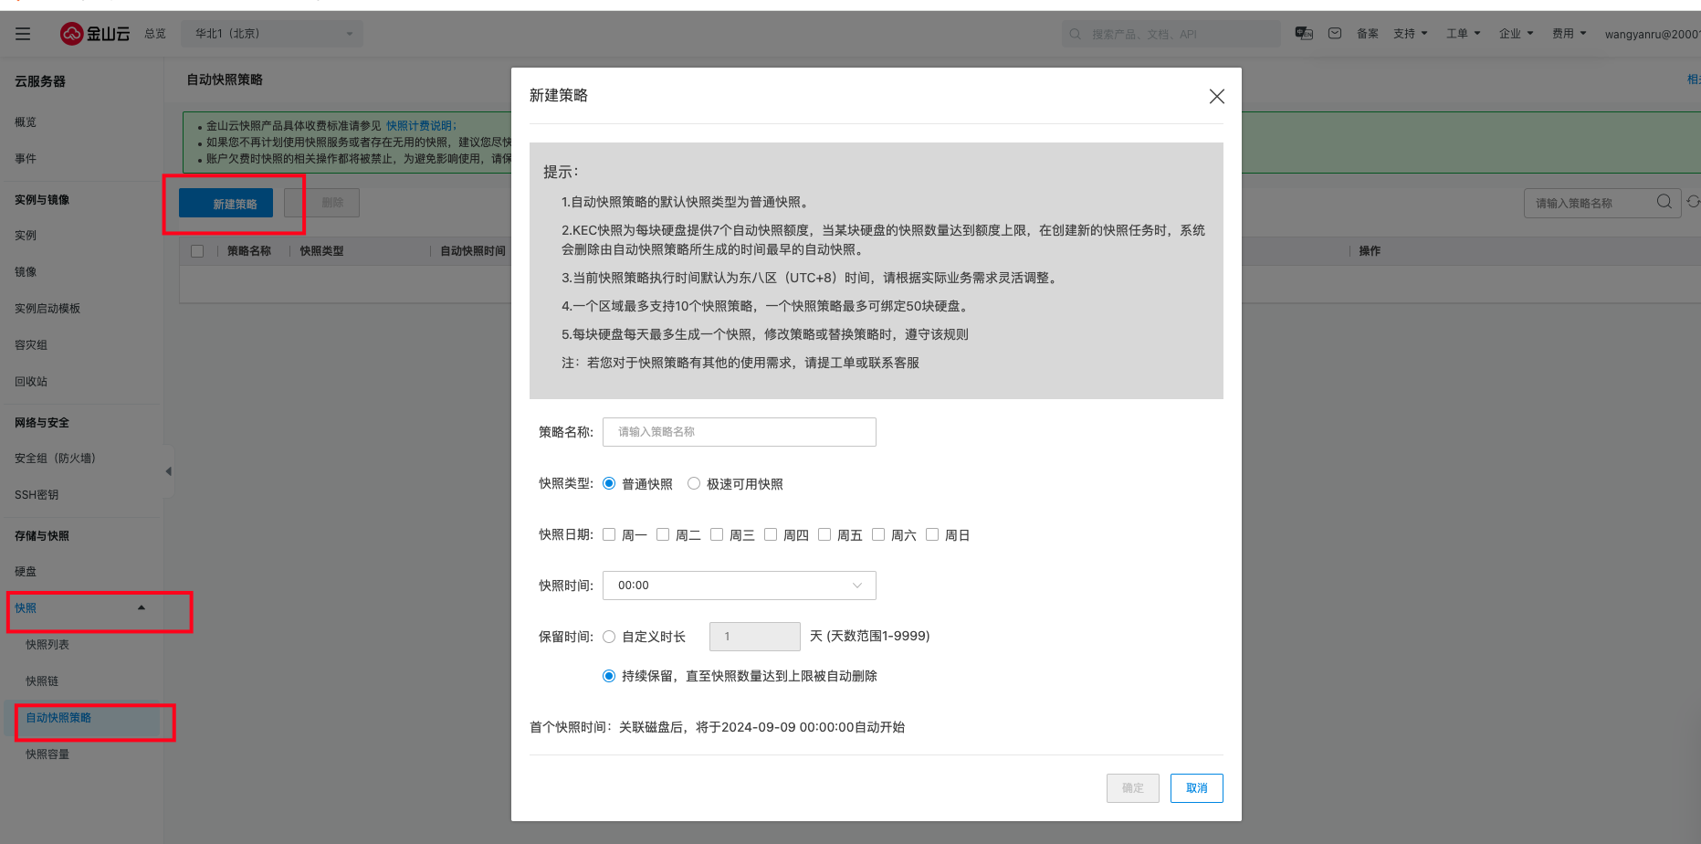Click the language switch icon in header

point(1304,34)
